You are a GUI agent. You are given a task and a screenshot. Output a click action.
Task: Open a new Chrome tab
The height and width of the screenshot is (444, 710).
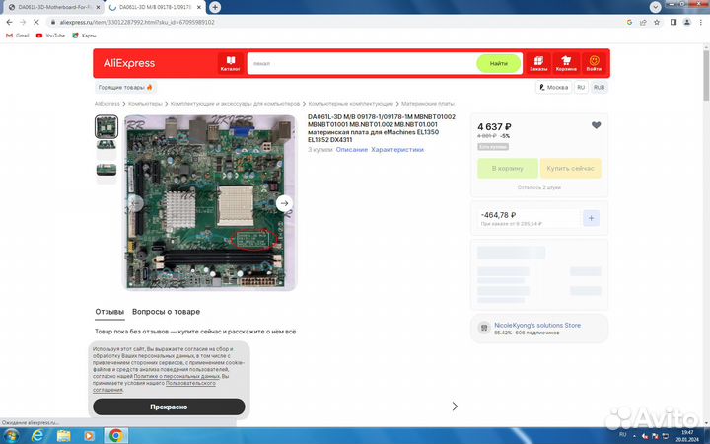[215, 7]
